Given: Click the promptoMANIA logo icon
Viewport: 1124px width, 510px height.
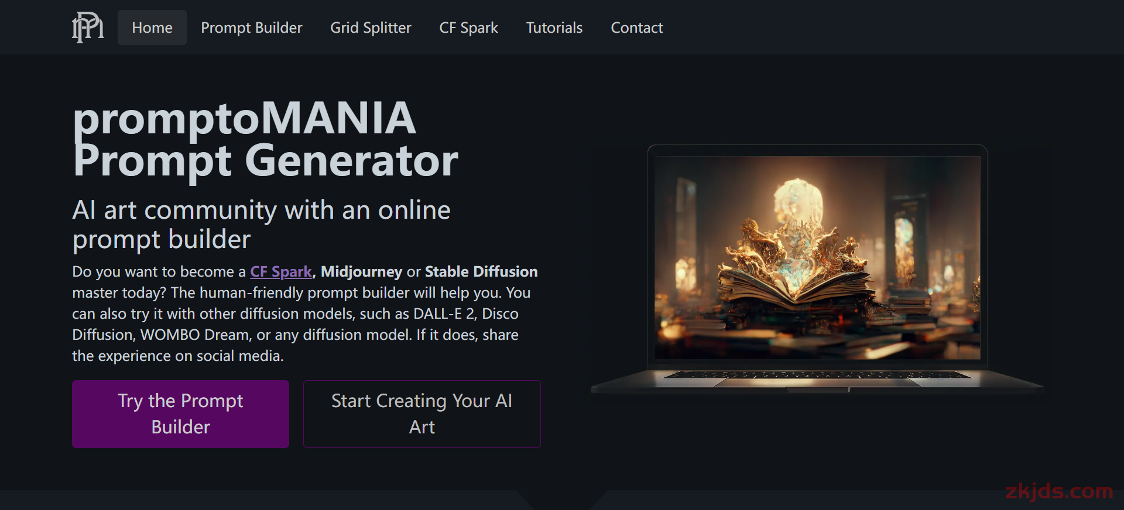Looking at the screenshot, I should (88, 27).
